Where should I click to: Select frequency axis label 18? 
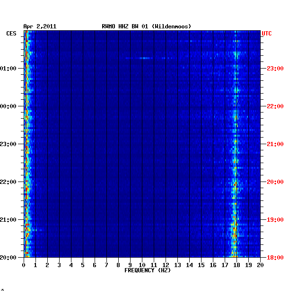click(x=237, y=265)
